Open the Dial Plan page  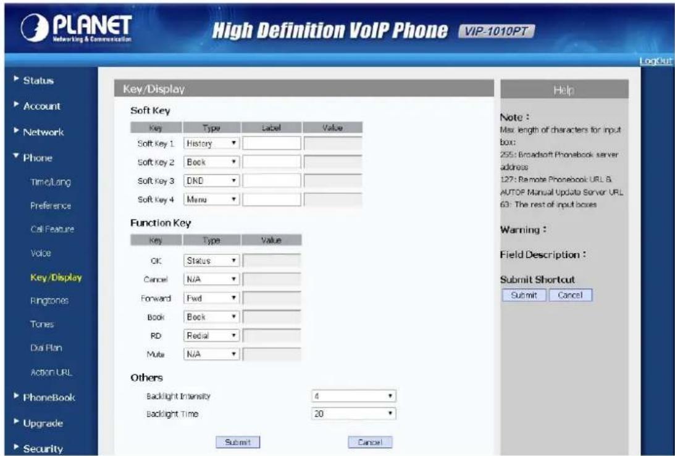coord(46,347)
